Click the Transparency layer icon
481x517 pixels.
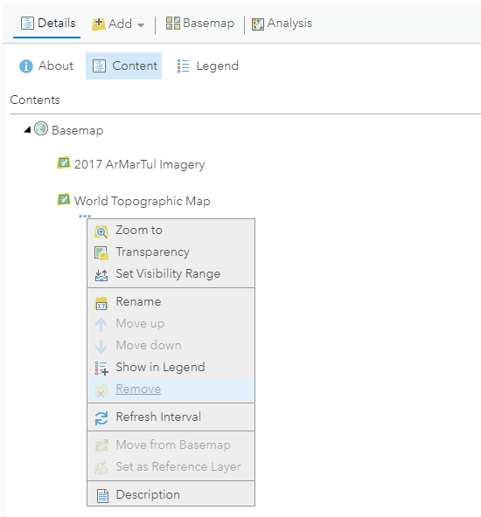[x=101, y=253]
